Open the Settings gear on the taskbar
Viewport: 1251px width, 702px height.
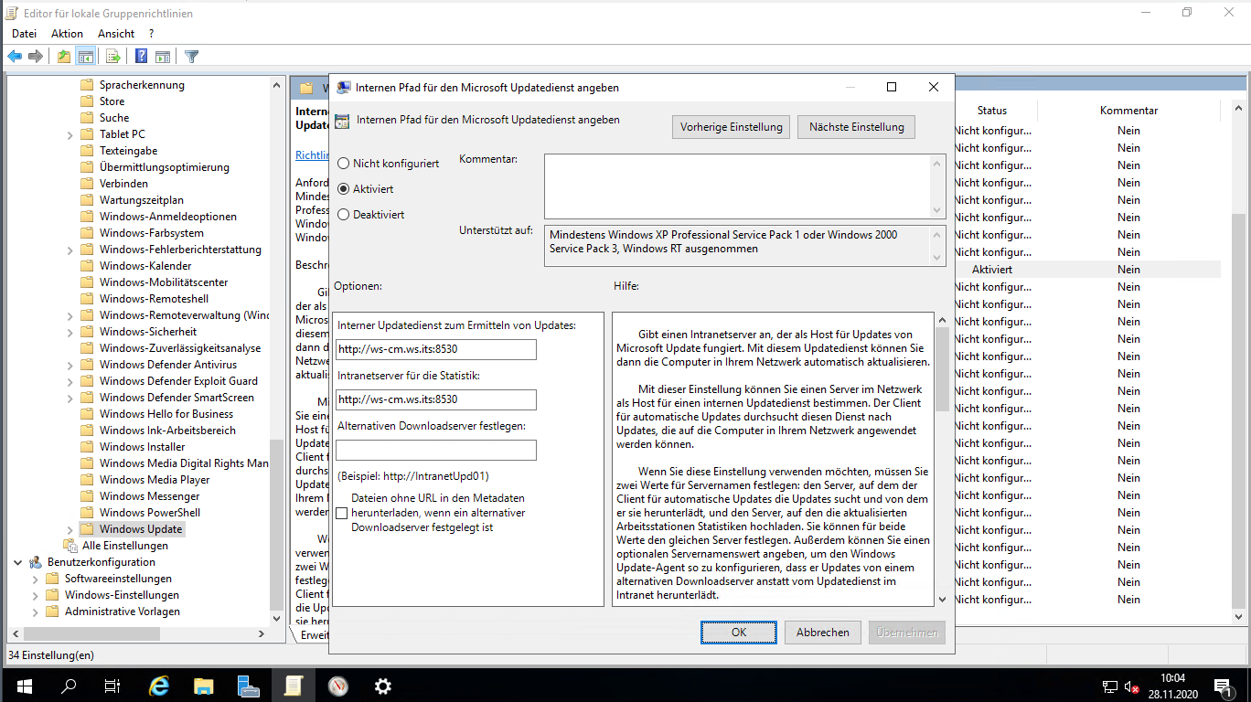pos(383,686)
